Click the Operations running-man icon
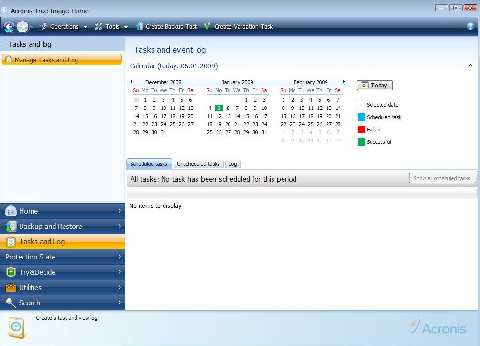 (x=44, y=27)
